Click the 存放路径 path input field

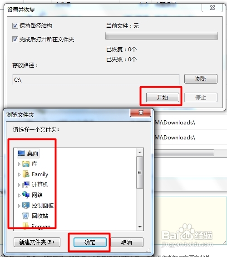tap(96, 79)
